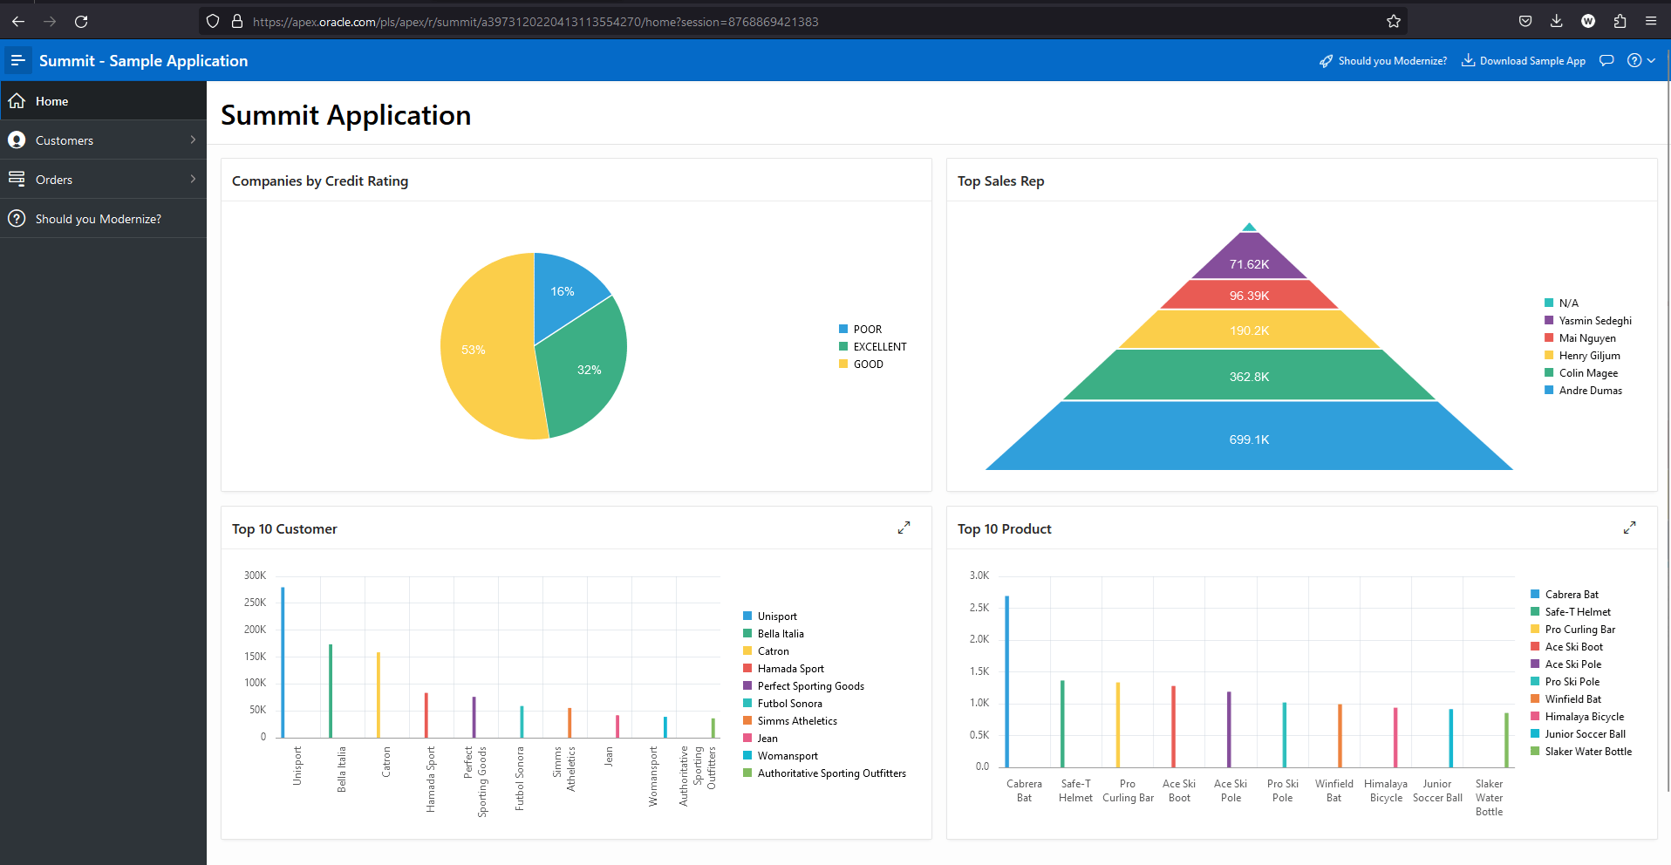1671x865 pixels.
Task: Maximize the Top 10 Customer chart
Action: tap(904, 528)
